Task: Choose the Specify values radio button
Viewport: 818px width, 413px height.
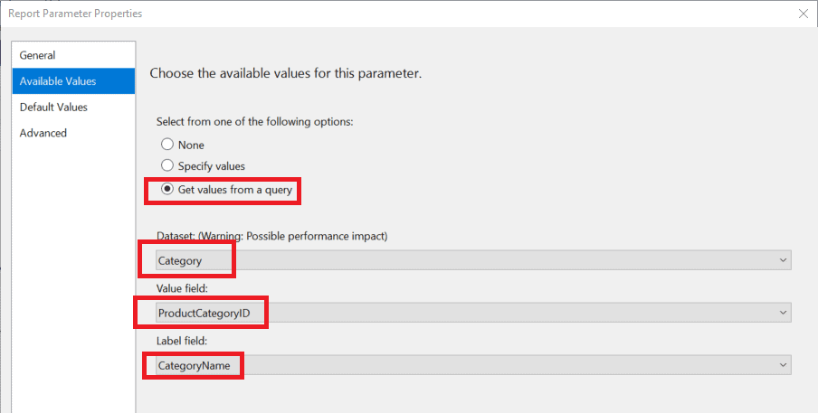Action: coord(166,165)
